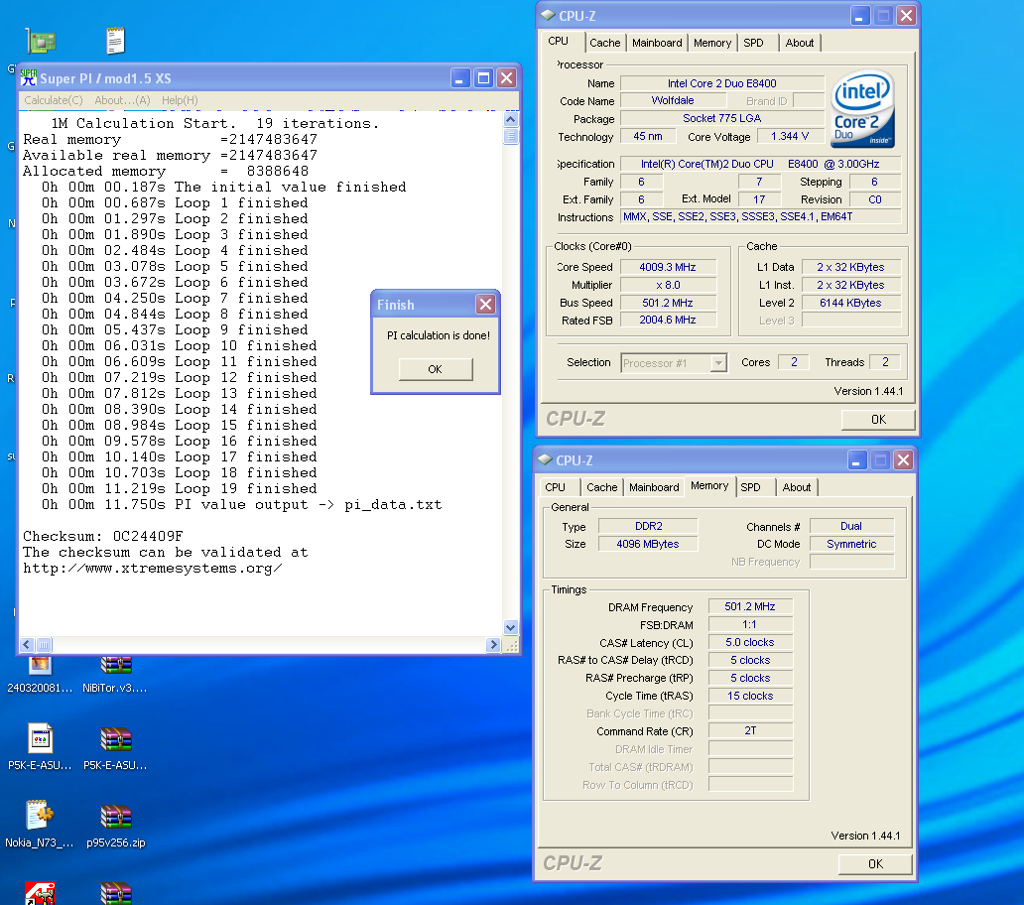This screenshot has width=1024, height=905.
Task: Open the Calculate(C) menu in Super PI
Action: (53, 100)
